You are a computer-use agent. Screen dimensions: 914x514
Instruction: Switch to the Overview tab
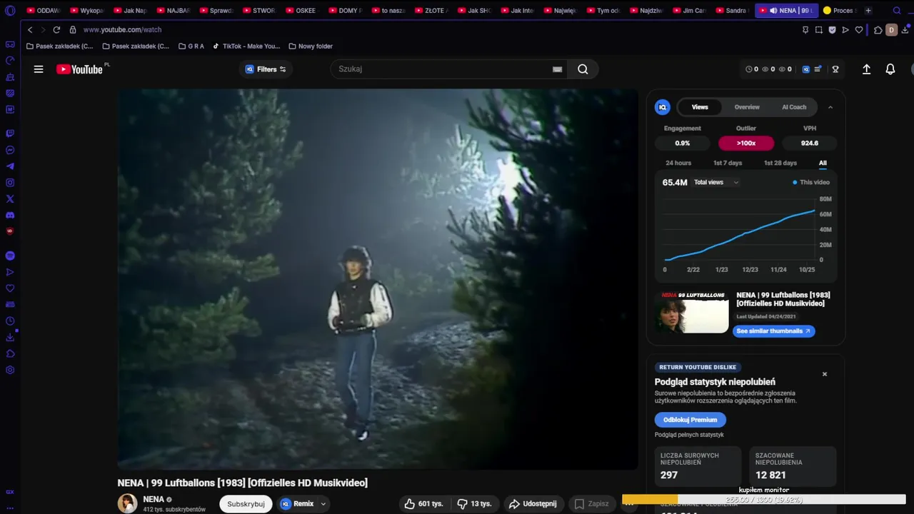[747, 107]
